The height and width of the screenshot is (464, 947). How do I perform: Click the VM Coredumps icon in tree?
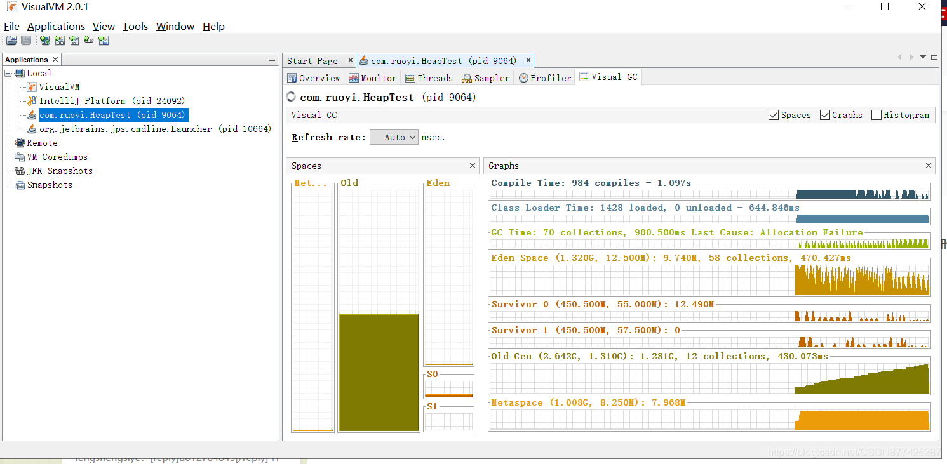pos(19,157)
